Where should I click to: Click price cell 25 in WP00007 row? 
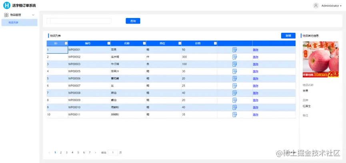click(x=199, y=85)
